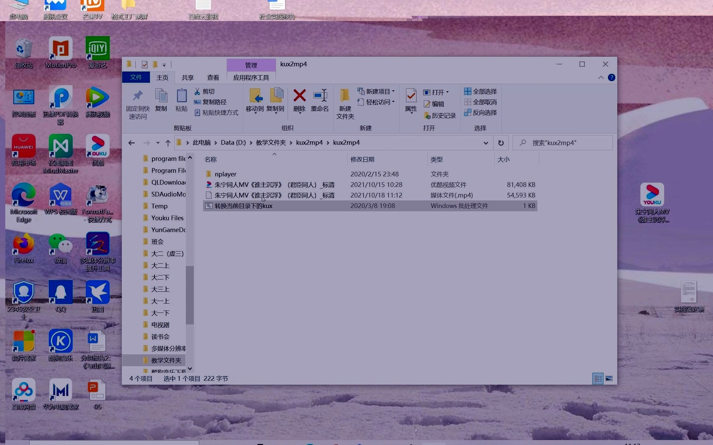This screenshot has height=445, width=713.
Task: Click the Back navigation arrow
Action: 131,143
